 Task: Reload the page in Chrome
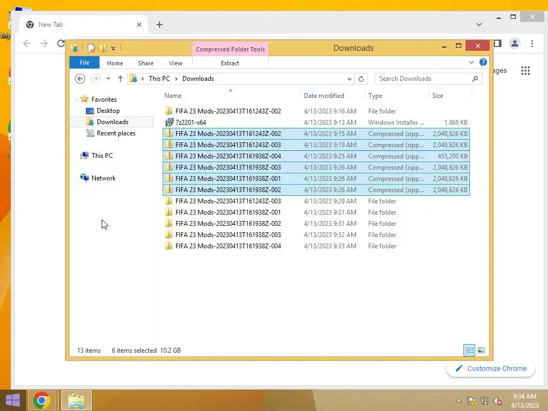click(61, 43)
